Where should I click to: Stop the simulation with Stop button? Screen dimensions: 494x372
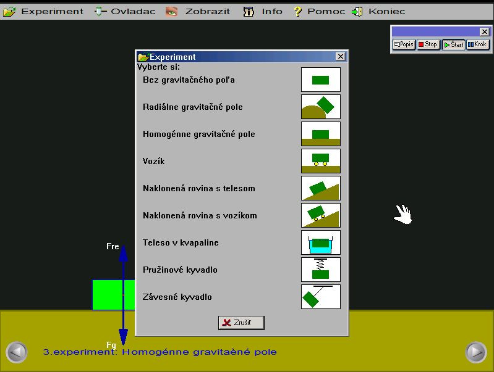tap(428, 44)
